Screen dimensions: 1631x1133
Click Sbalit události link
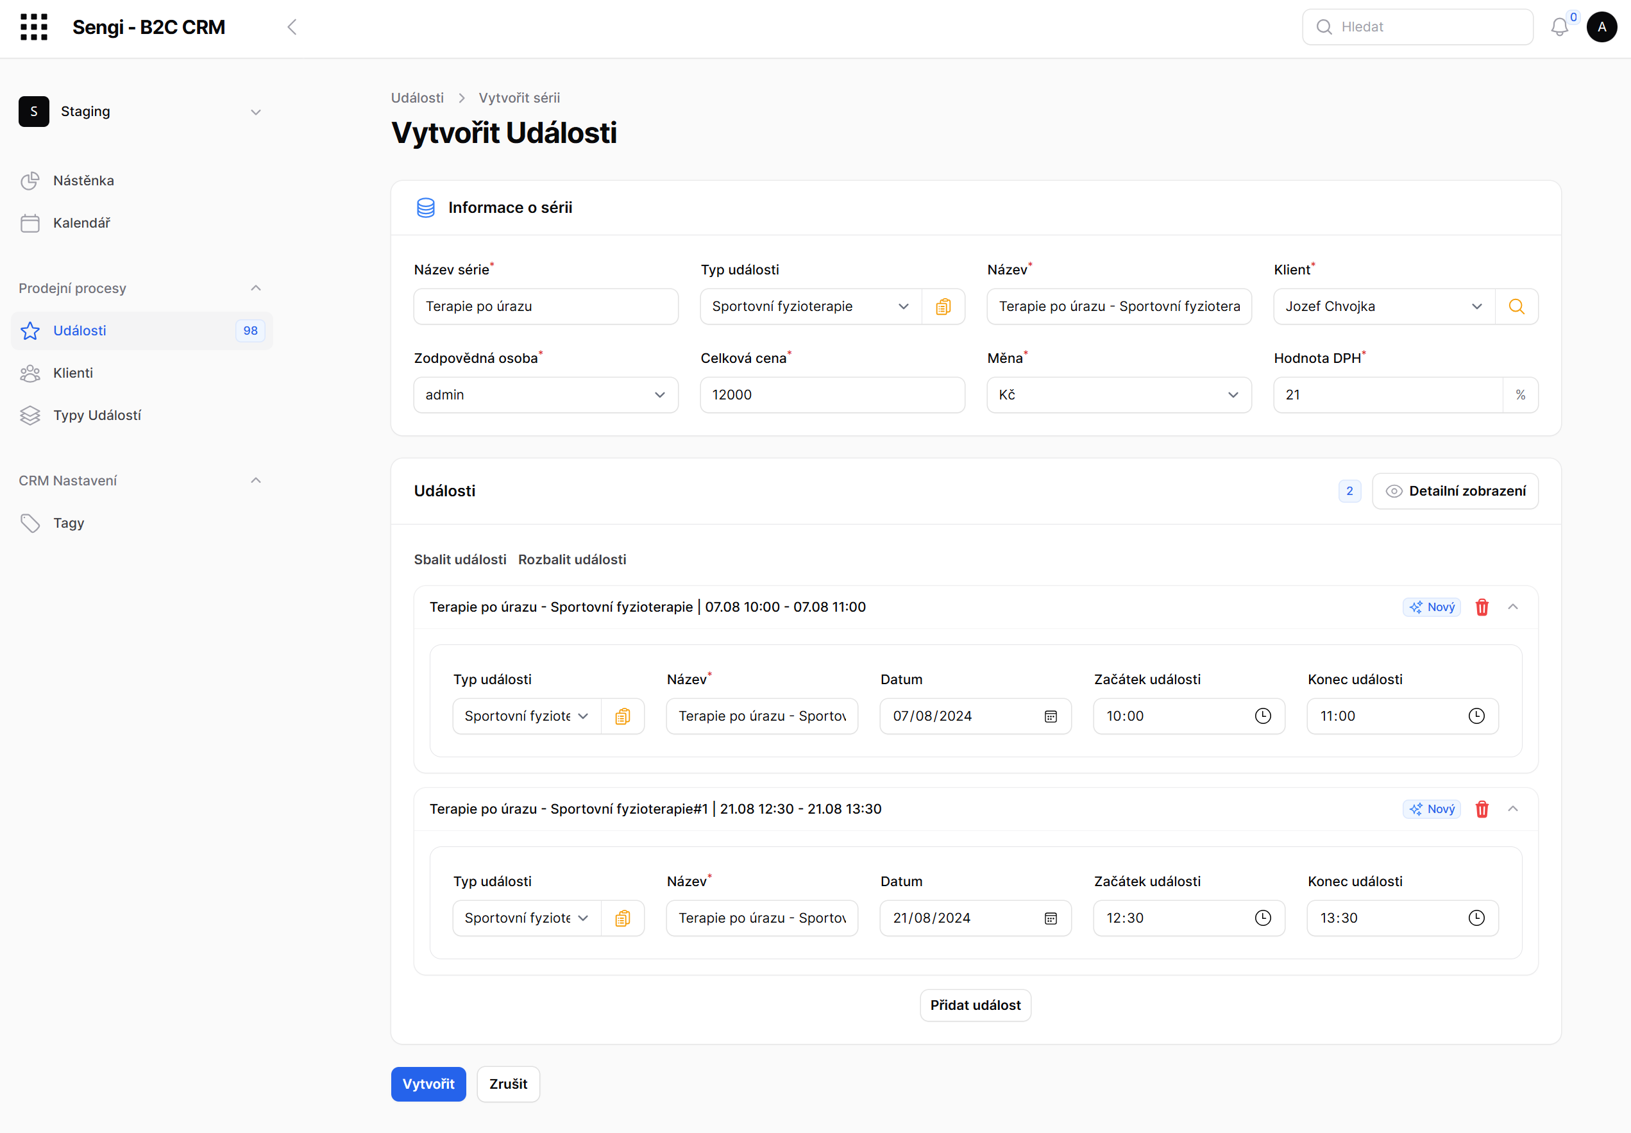(x=460, y=559)
